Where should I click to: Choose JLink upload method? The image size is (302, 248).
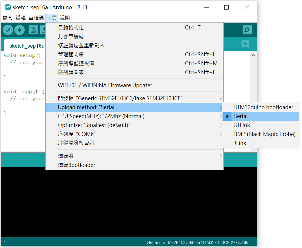[x=261, y=143]
